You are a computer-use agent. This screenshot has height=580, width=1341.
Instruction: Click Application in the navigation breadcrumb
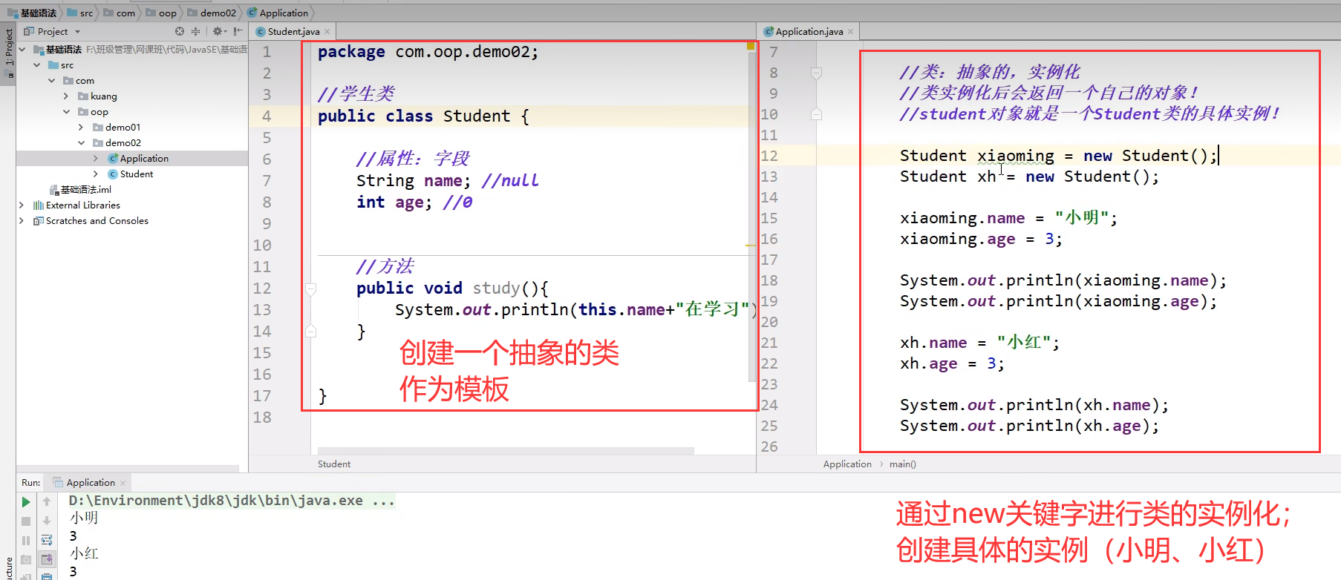[278, 13]
